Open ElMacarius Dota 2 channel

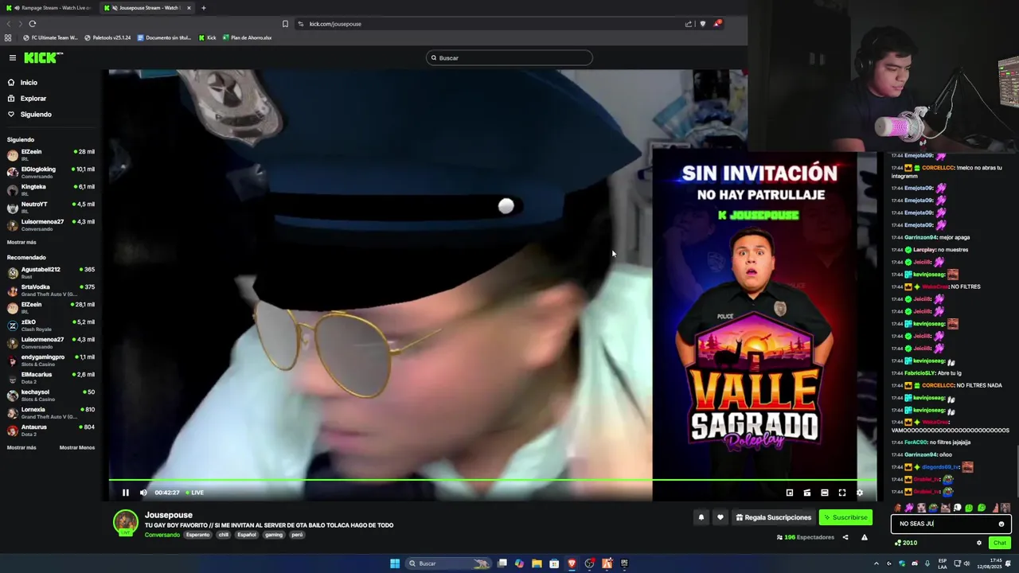[x=51, y=377]
